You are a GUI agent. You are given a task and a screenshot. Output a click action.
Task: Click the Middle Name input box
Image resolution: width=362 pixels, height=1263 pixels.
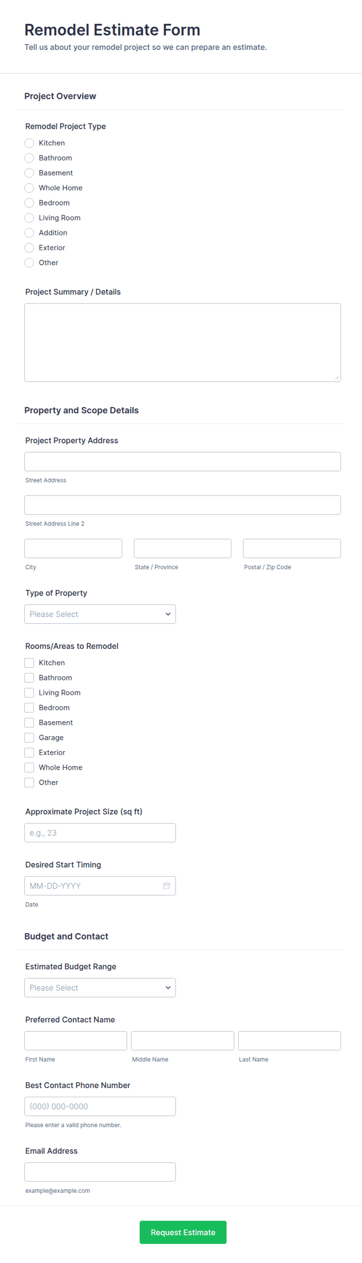[183, 1040]
